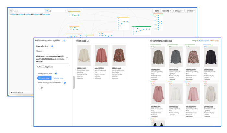Open the folders link in flow summary

point(13,14)
